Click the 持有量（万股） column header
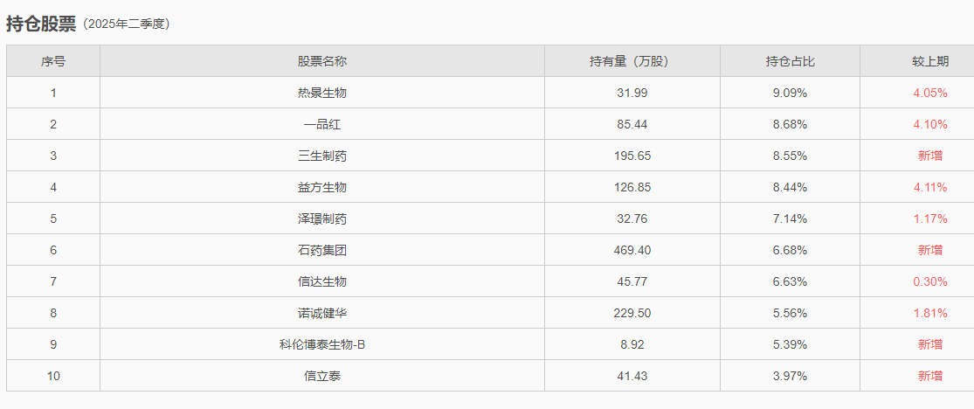This screenshot has width=974, height=409. (x=632, y=61)
